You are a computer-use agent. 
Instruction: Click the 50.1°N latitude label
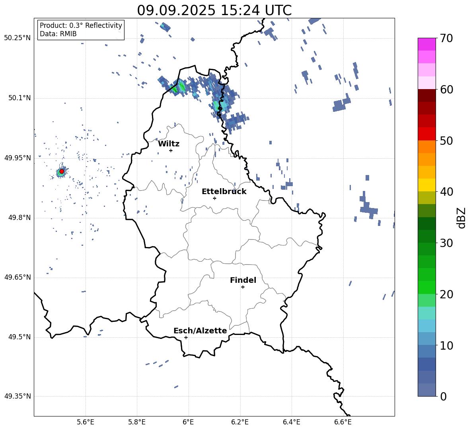coord(19,98)
